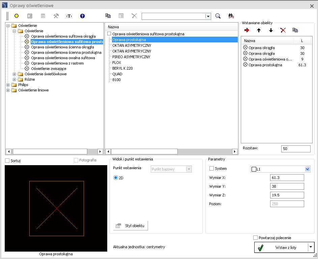Select BERYL K 220 in name list
Screen dimensions: 318x259
[x=122, y=68]
